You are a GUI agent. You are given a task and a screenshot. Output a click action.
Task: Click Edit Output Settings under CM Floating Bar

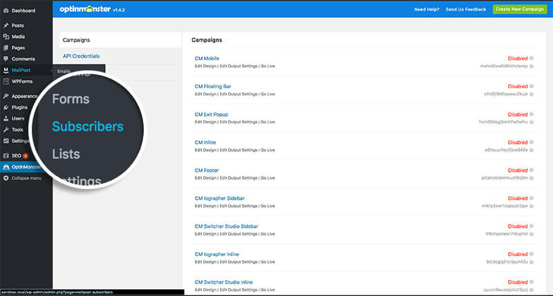coord(238,94)
